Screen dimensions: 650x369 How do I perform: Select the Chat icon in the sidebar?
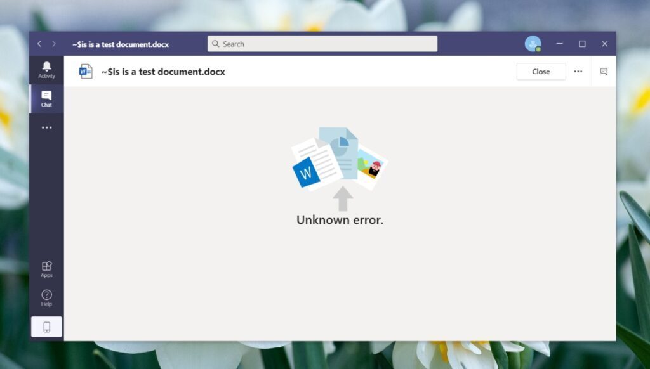(x=46, y=95)
